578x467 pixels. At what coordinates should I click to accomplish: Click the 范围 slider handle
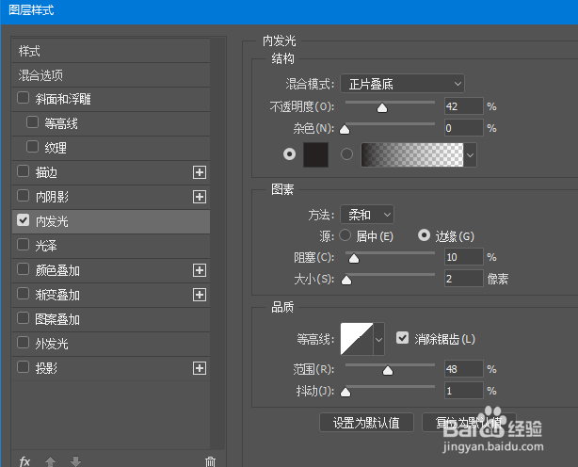click(388, 370)
